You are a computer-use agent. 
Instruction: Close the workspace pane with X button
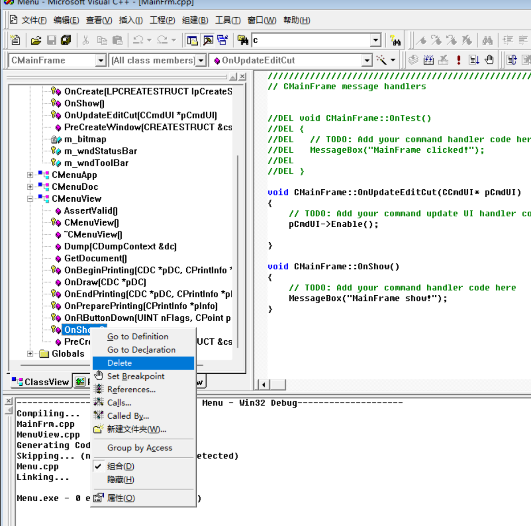242,77
